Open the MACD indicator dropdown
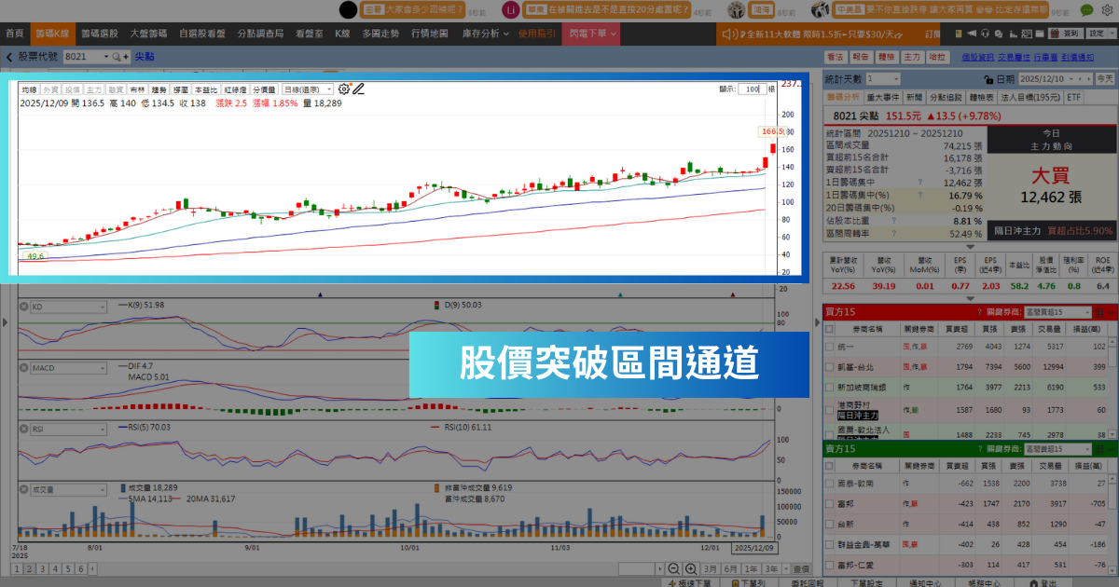Image resolution: width=1119 pixels, height=587 pixels. (x=69, y=368)
